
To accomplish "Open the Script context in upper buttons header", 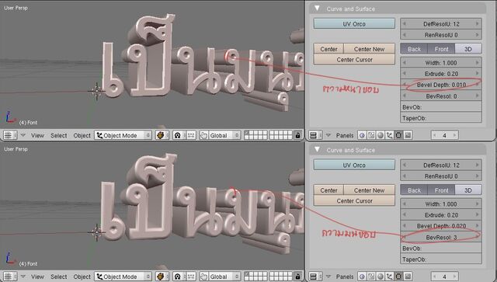I will (x=371, y=135).
